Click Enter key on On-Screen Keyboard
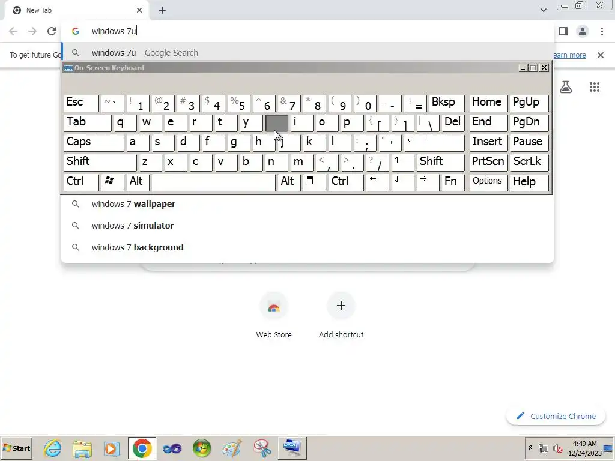This screenshot has height=461, width=615. (434, 143)
